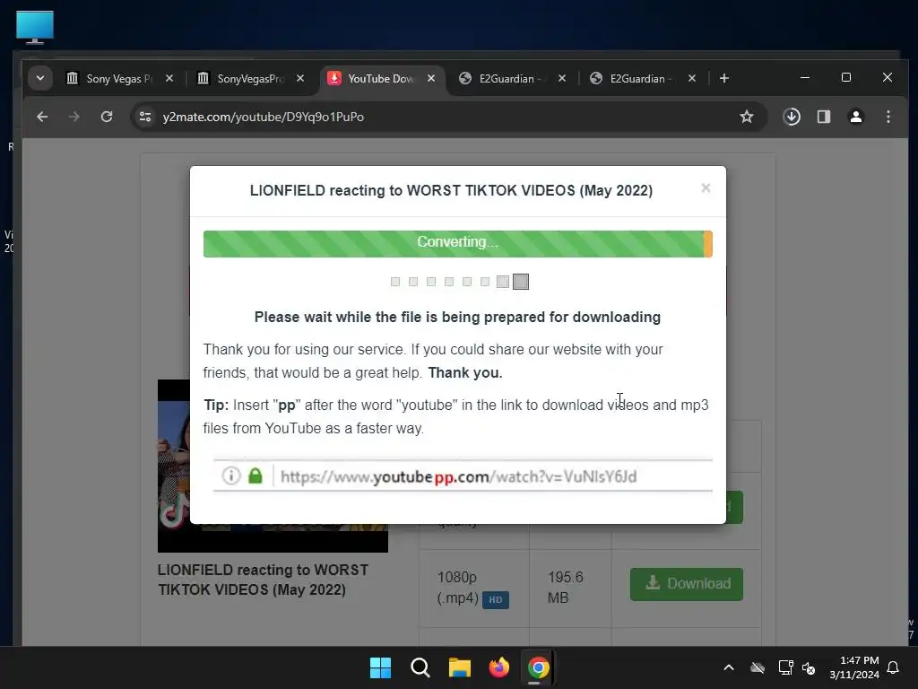Reload the y2mate page
Screen dimensions: 918x689
coord(107,117)
